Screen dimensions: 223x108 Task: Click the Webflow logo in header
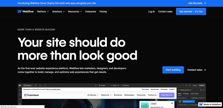coord(26,11)
